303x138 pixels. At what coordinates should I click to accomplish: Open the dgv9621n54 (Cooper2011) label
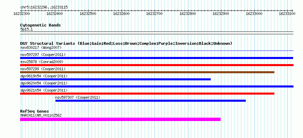44,90
